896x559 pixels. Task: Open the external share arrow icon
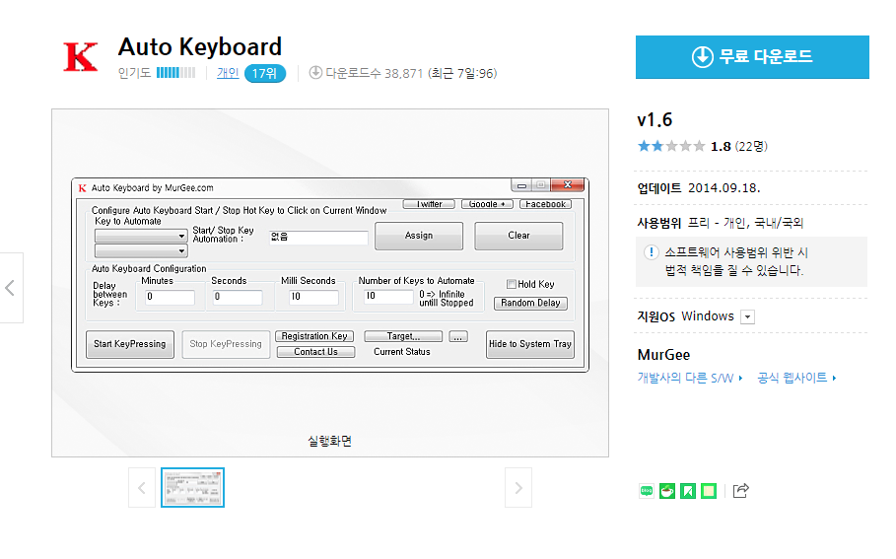[x=740, y=490]
